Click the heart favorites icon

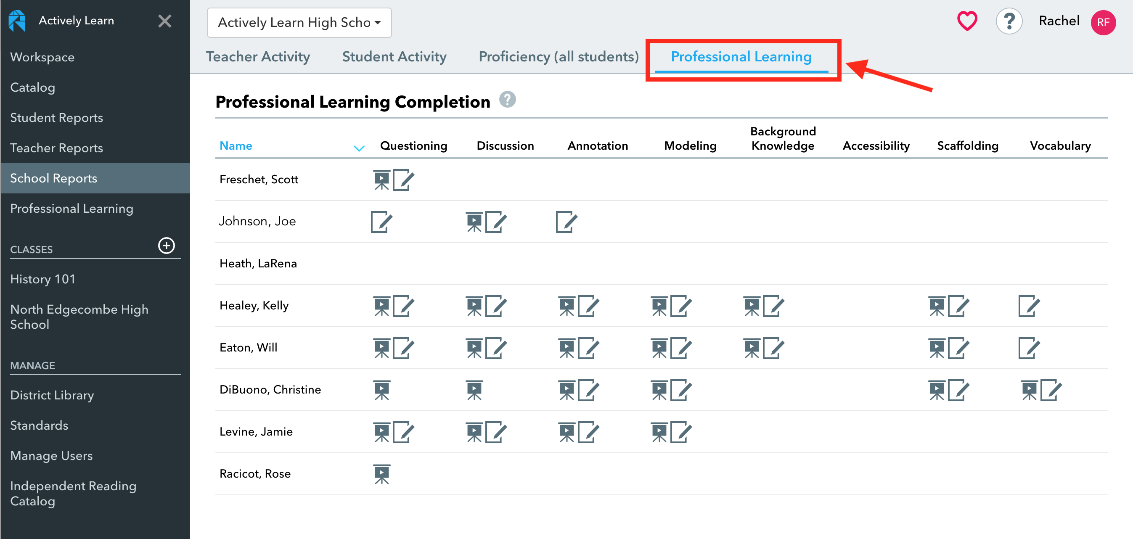[x=967, y=21]
